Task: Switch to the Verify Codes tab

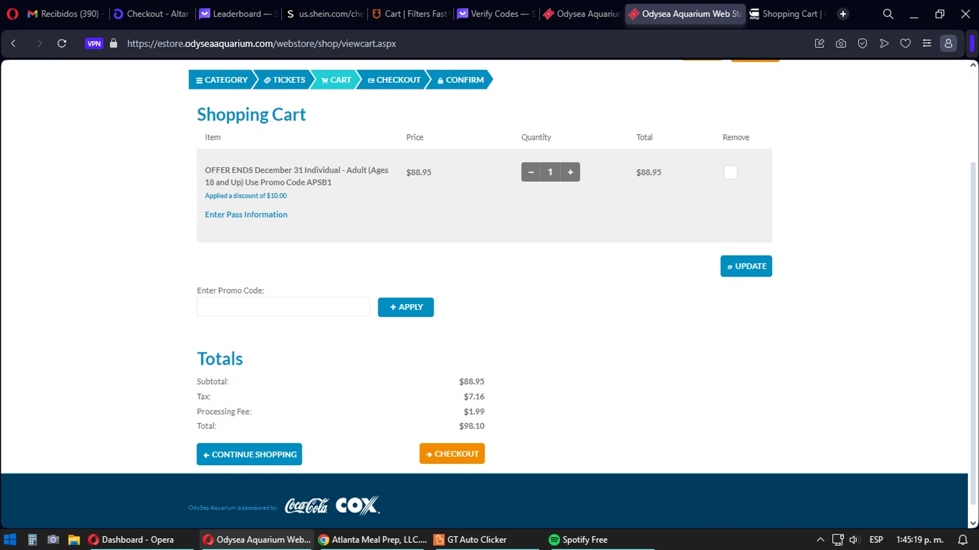Action: pos(496,14)
